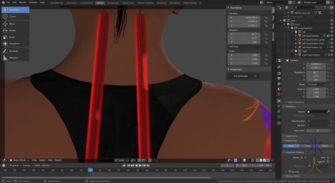
Task: Toggle checkbox for the zara collection
Action: [285, 20]
